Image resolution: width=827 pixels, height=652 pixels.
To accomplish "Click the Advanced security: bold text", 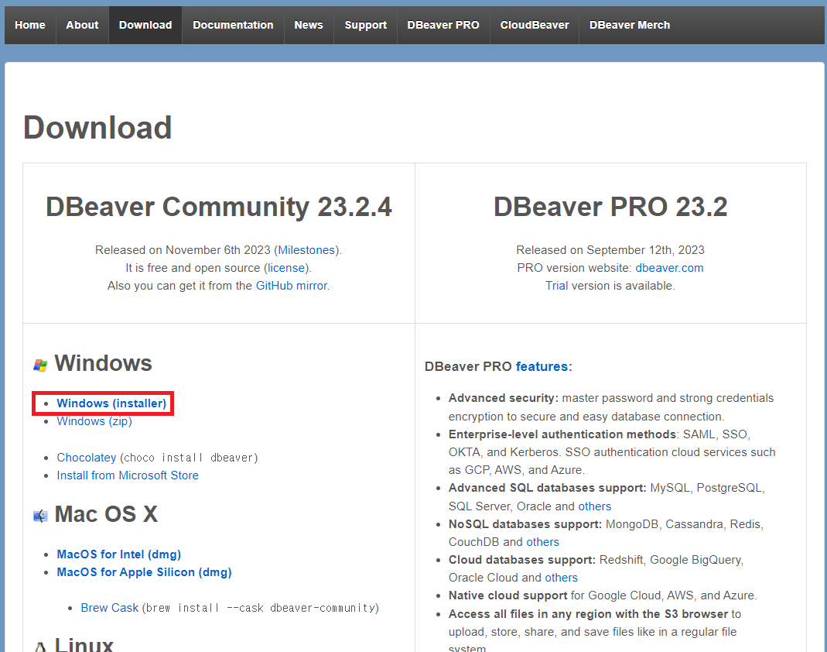I will coord(503,398).
